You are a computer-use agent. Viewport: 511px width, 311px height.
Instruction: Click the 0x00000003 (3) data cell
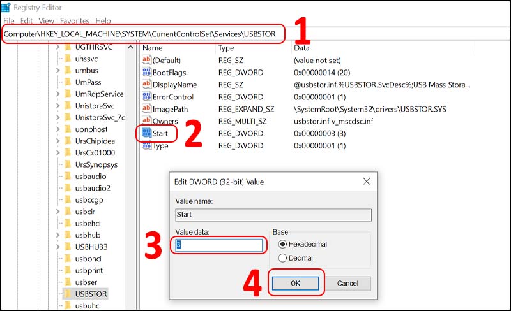(x=320, y=133)
